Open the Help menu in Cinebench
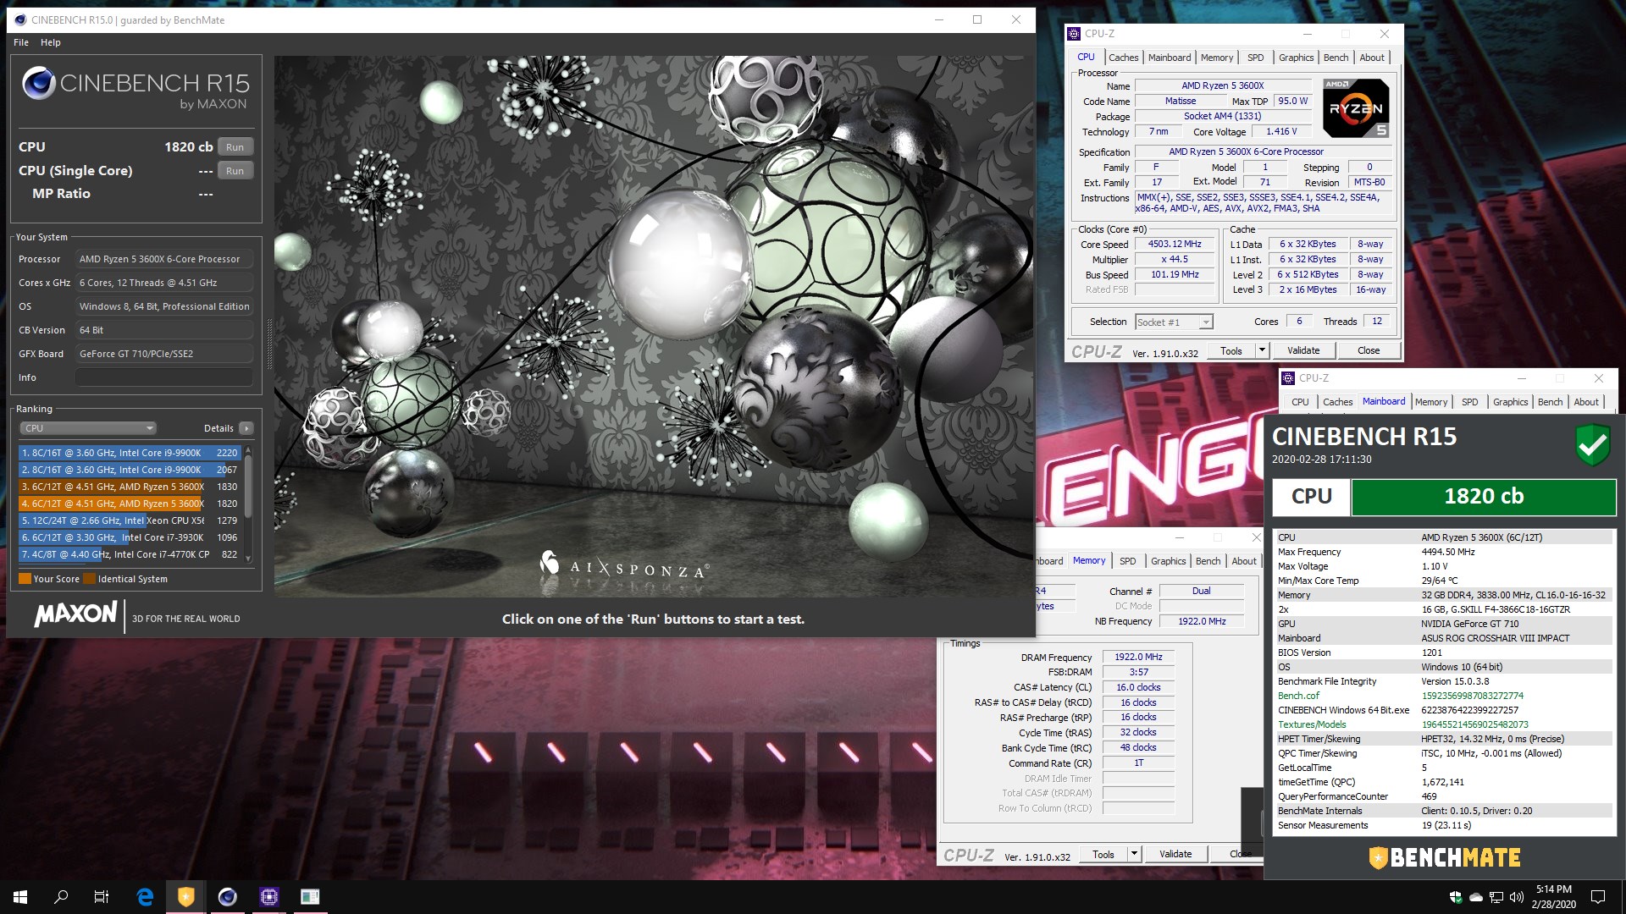The image size is (1626, 914). (x=51, y=42)
